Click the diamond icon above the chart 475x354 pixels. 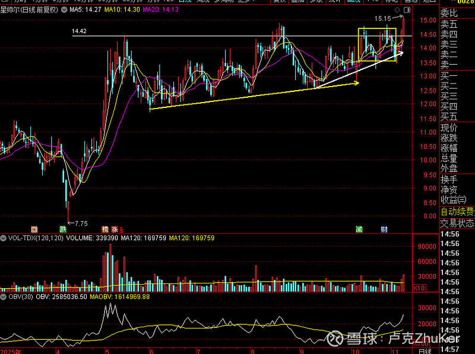pos(397,10)
